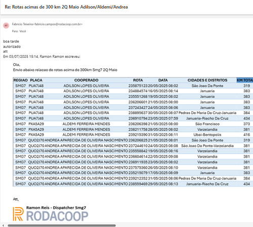253x227 pixels.
Task: Click route number 237575360
Action: 138,168
